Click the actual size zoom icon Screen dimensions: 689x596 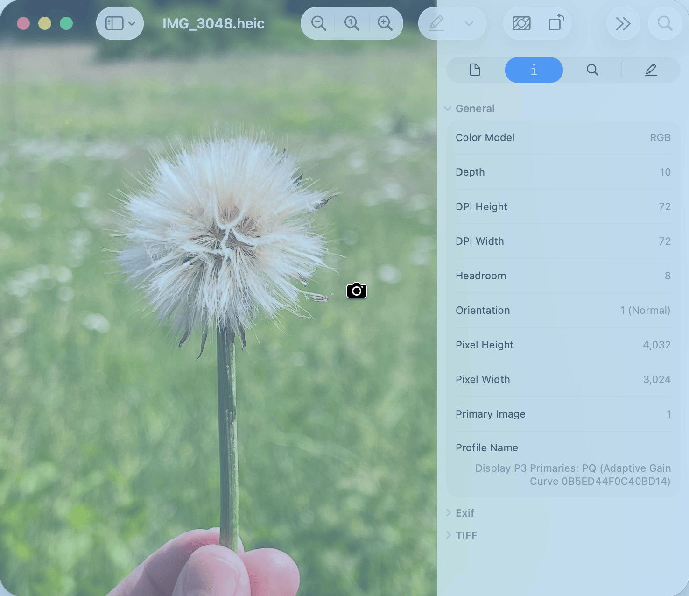click(352, 23)
